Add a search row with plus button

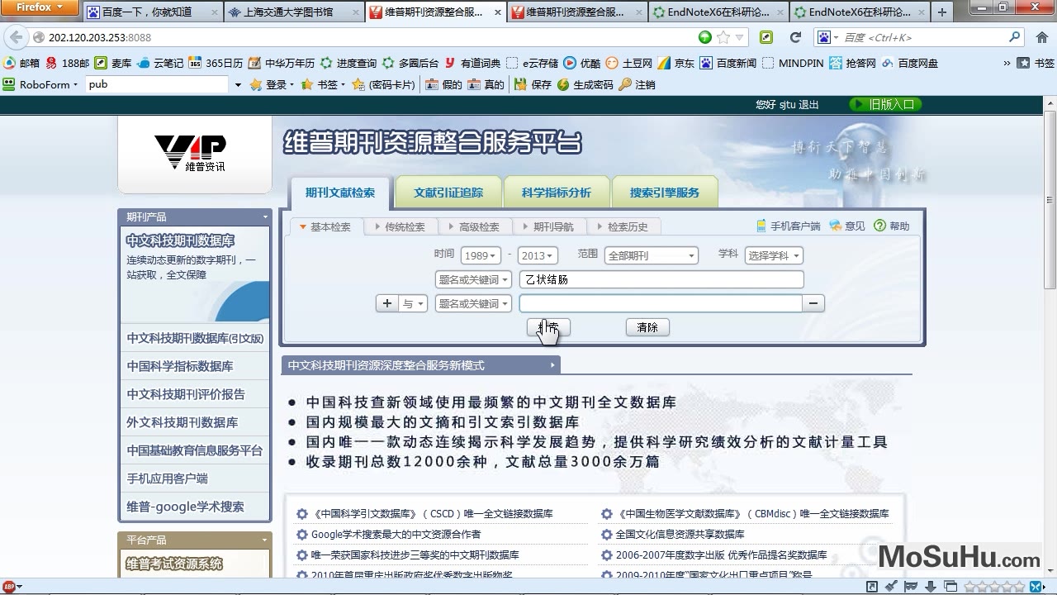[x=387, y=304]
